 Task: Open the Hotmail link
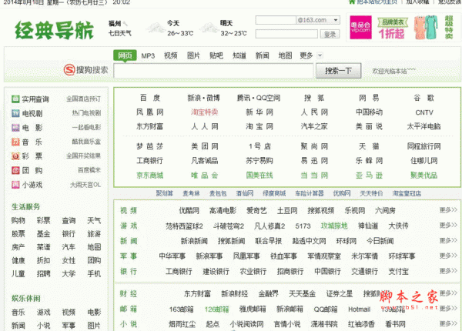pyautogui.click(x=359, y=309)
